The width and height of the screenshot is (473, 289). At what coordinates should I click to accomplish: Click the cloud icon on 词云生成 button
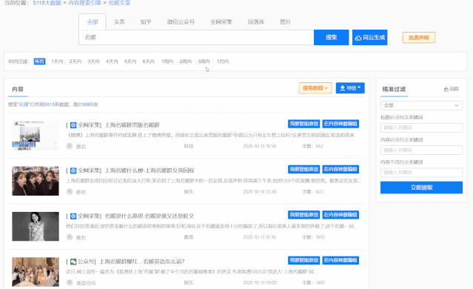coord(358,38)
